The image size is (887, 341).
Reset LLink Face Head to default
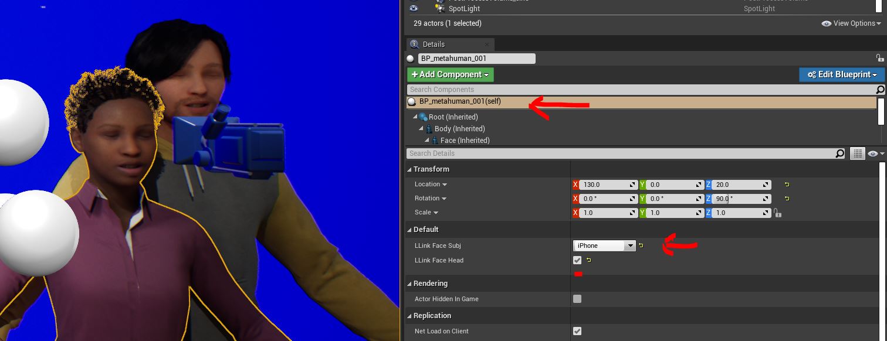tap(588, 260)
